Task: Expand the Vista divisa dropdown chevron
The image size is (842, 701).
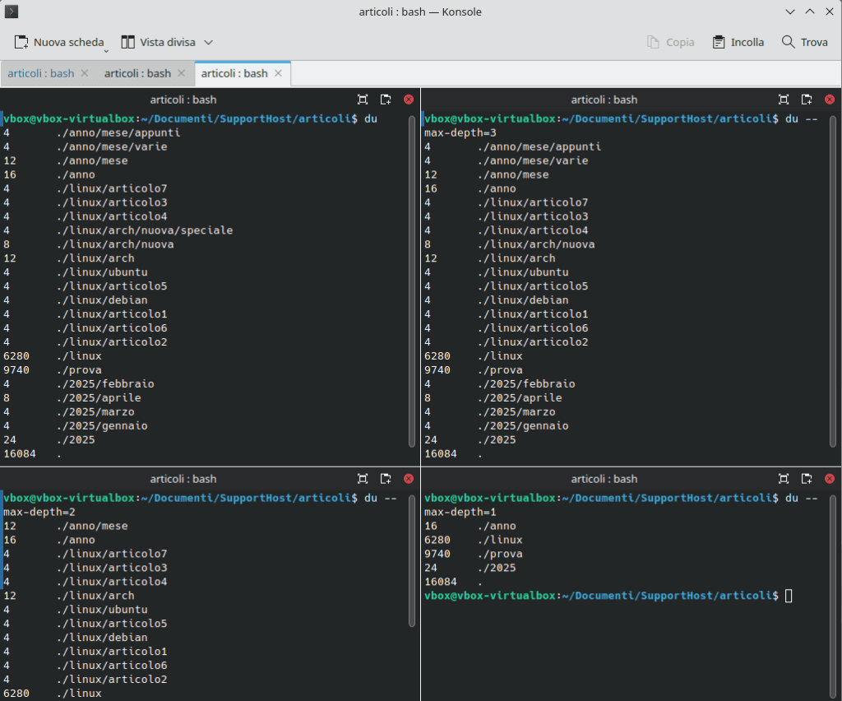Action: [208, 42]
